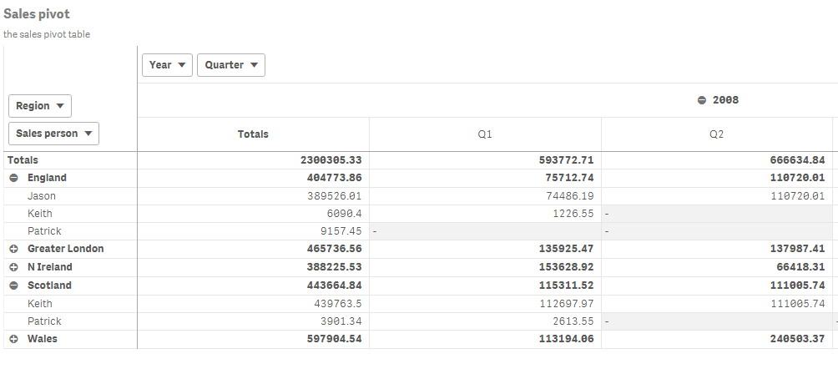The height and width of the screenshot is (369, 838).
Task: Collapse the 2008 year column
Action: point(702,100)
